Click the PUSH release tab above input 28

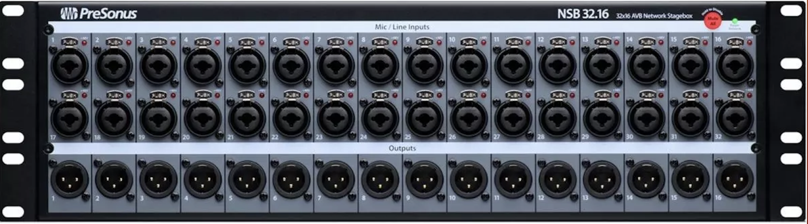(x=558, y=95)
